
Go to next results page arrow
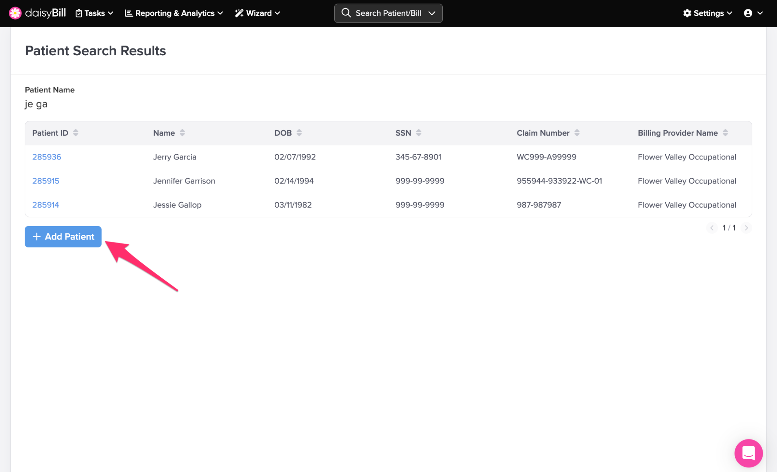pos(746,228)
